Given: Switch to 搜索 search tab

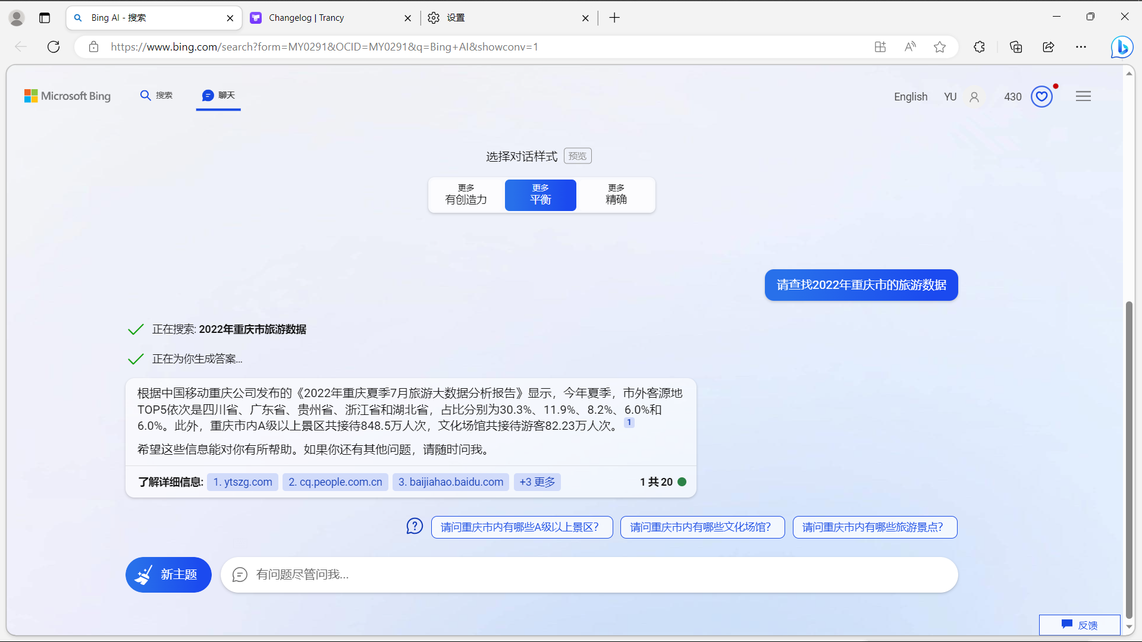Looking at the screenshot, I should pyautogui.click(x=157, y=95).
